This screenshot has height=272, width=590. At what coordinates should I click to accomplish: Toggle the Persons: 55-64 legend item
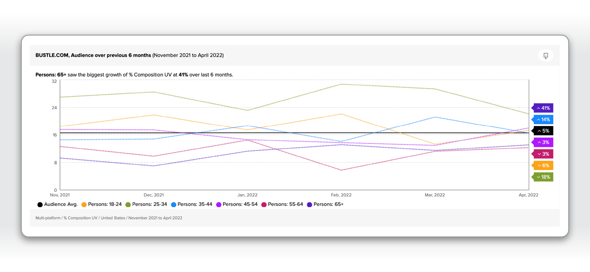pyautogui.click(x=282, y=204)
